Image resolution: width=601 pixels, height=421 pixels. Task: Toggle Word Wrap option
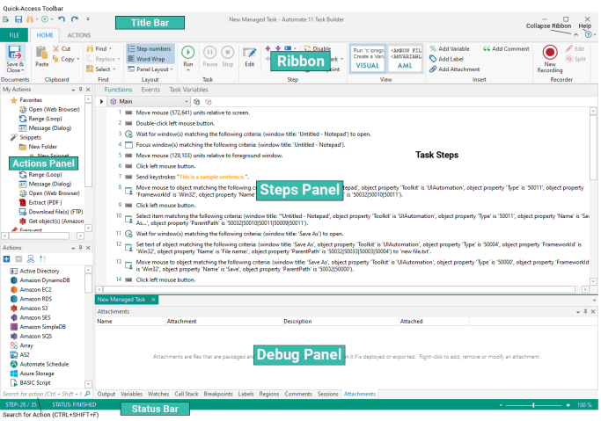pyautogui.click(x=150, y=59)
